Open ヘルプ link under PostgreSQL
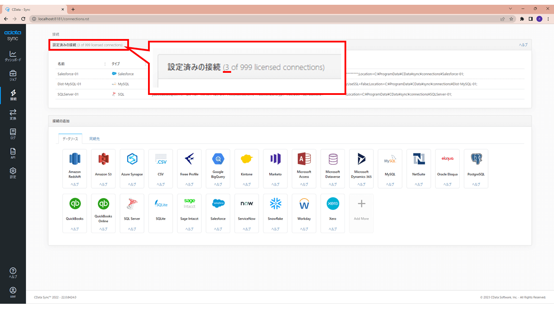 coord(476,184)
